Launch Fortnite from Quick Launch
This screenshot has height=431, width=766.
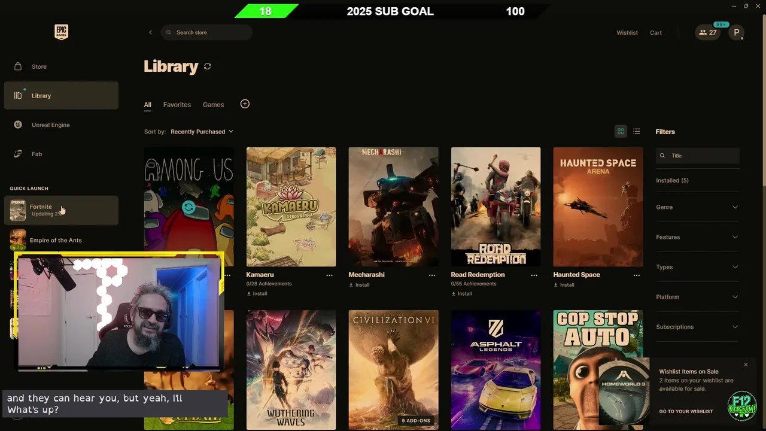[x=61, y=211]
